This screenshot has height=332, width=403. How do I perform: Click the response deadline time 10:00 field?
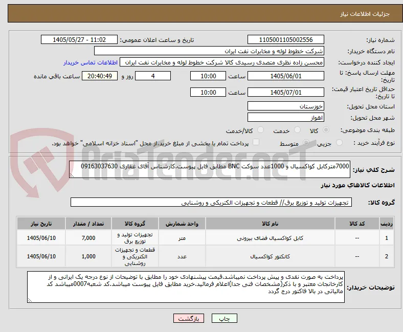pos(208,76)
